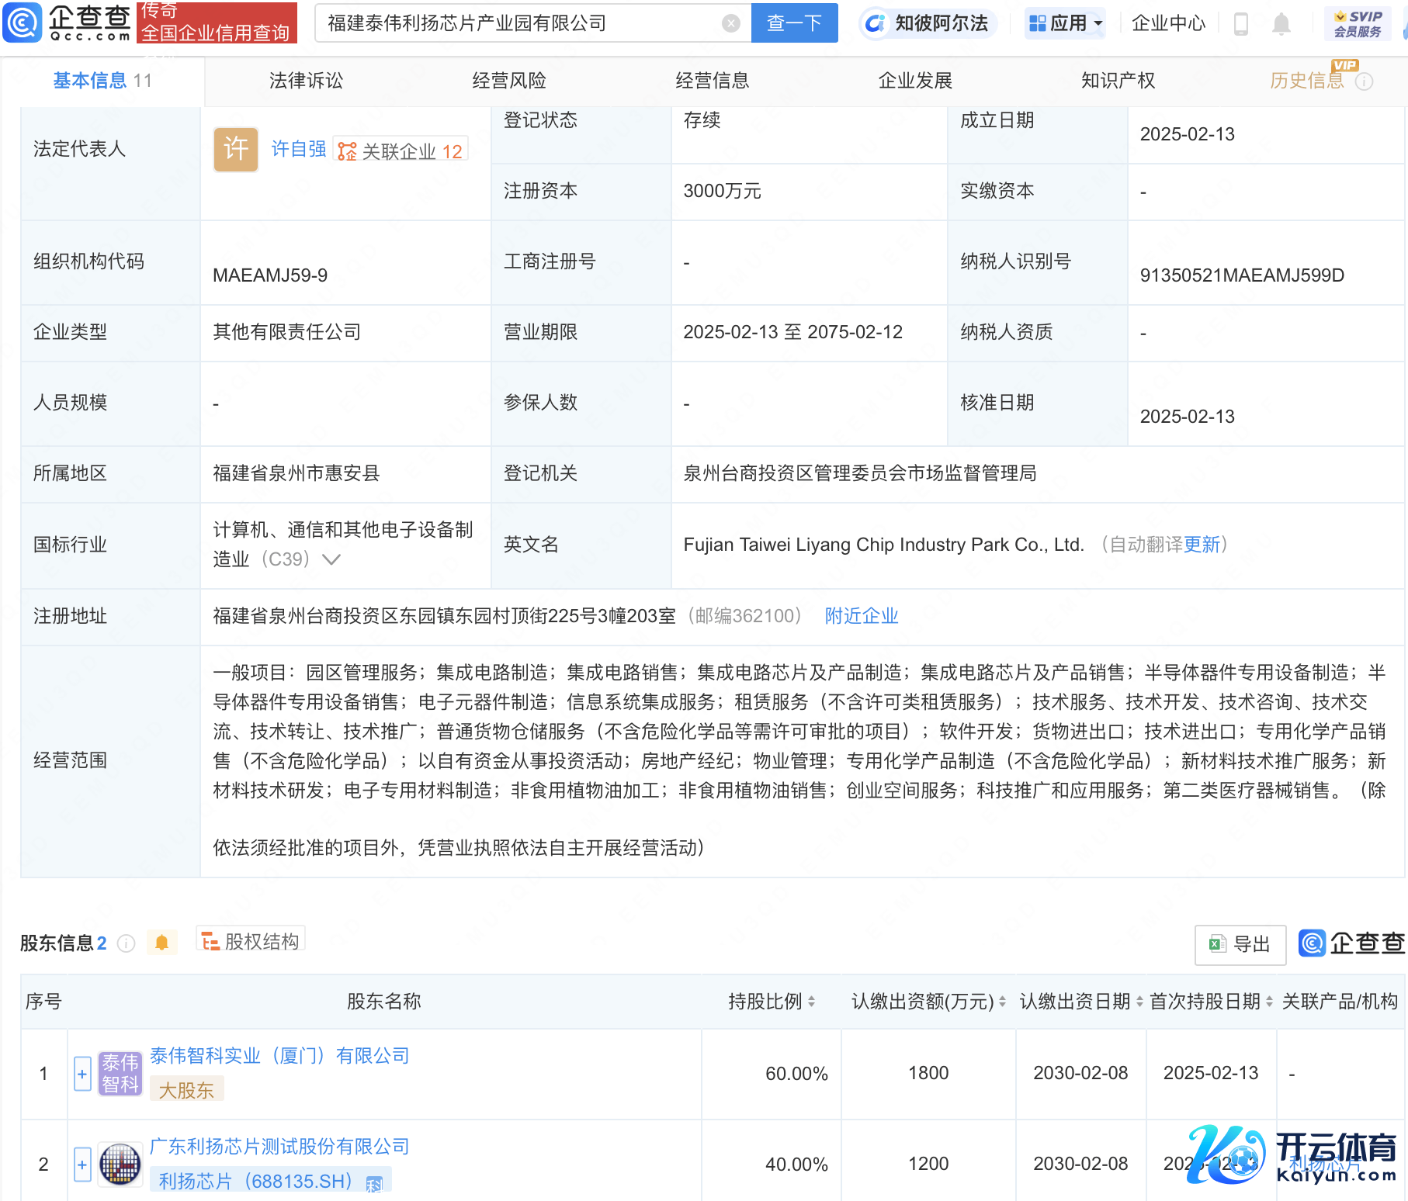1408x1201 pixels.
Task: Switch to 法律诉讼 tab
Action: coord(306,81)
